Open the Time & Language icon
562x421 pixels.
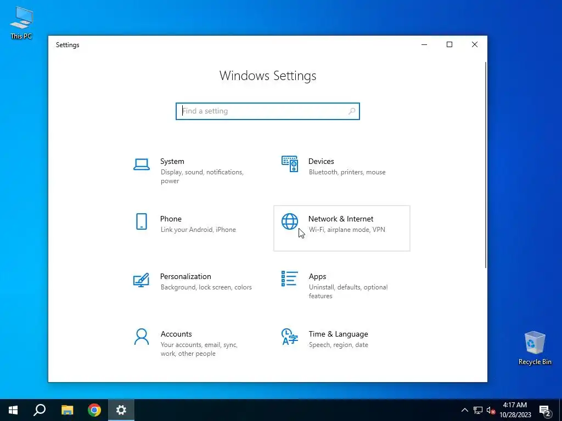pos(290,337)
